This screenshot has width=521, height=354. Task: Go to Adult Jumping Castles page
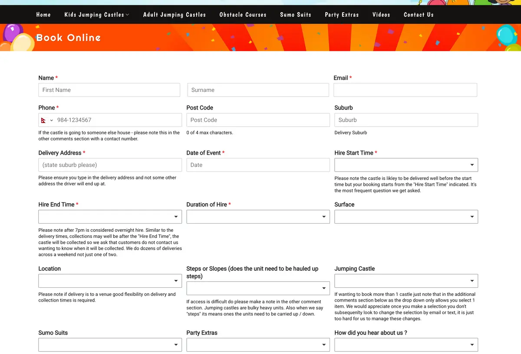175,15
